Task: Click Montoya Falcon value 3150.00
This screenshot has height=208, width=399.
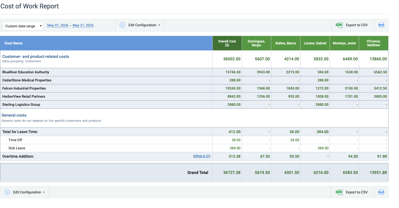Action: coord(351,88)
